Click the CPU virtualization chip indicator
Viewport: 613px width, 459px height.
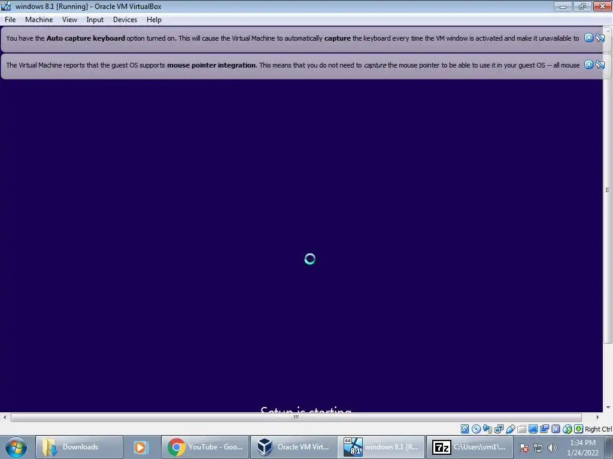[x=556, y=429]
